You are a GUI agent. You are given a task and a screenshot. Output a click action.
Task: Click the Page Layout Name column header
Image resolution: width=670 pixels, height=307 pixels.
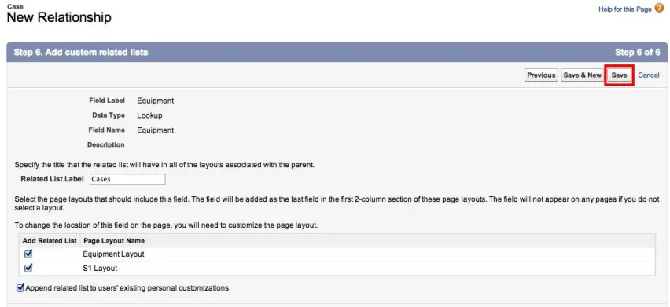[114, 241]
